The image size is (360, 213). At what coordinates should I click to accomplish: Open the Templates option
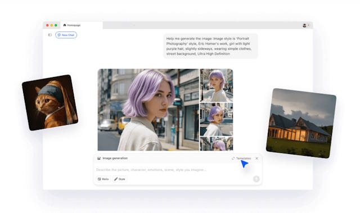(241, 158)
